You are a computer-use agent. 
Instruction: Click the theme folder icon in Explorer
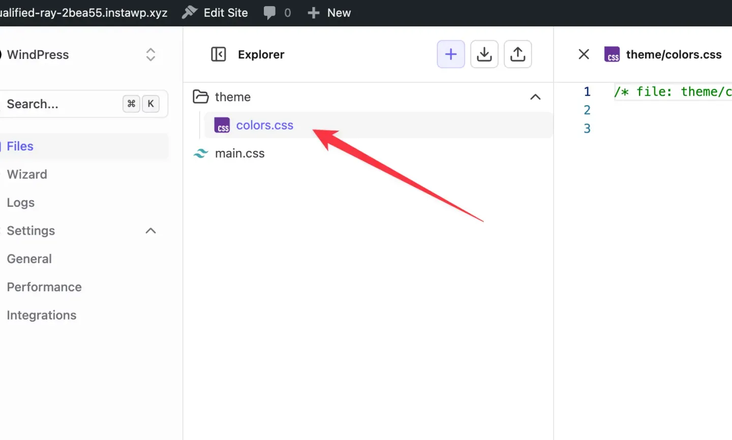(200, 97)
